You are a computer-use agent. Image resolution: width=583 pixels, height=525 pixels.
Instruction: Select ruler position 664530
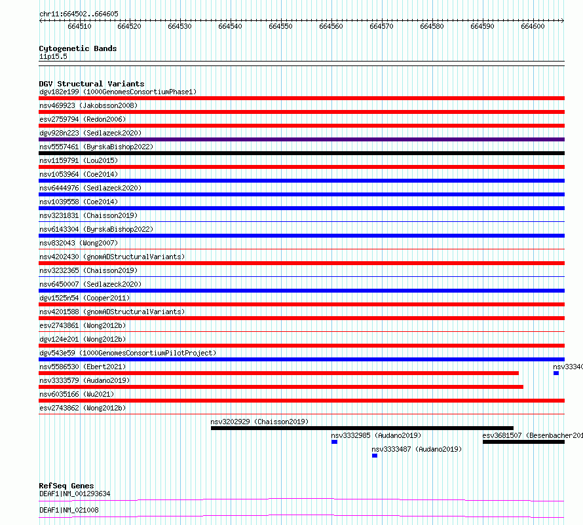(x=179, y=26)
